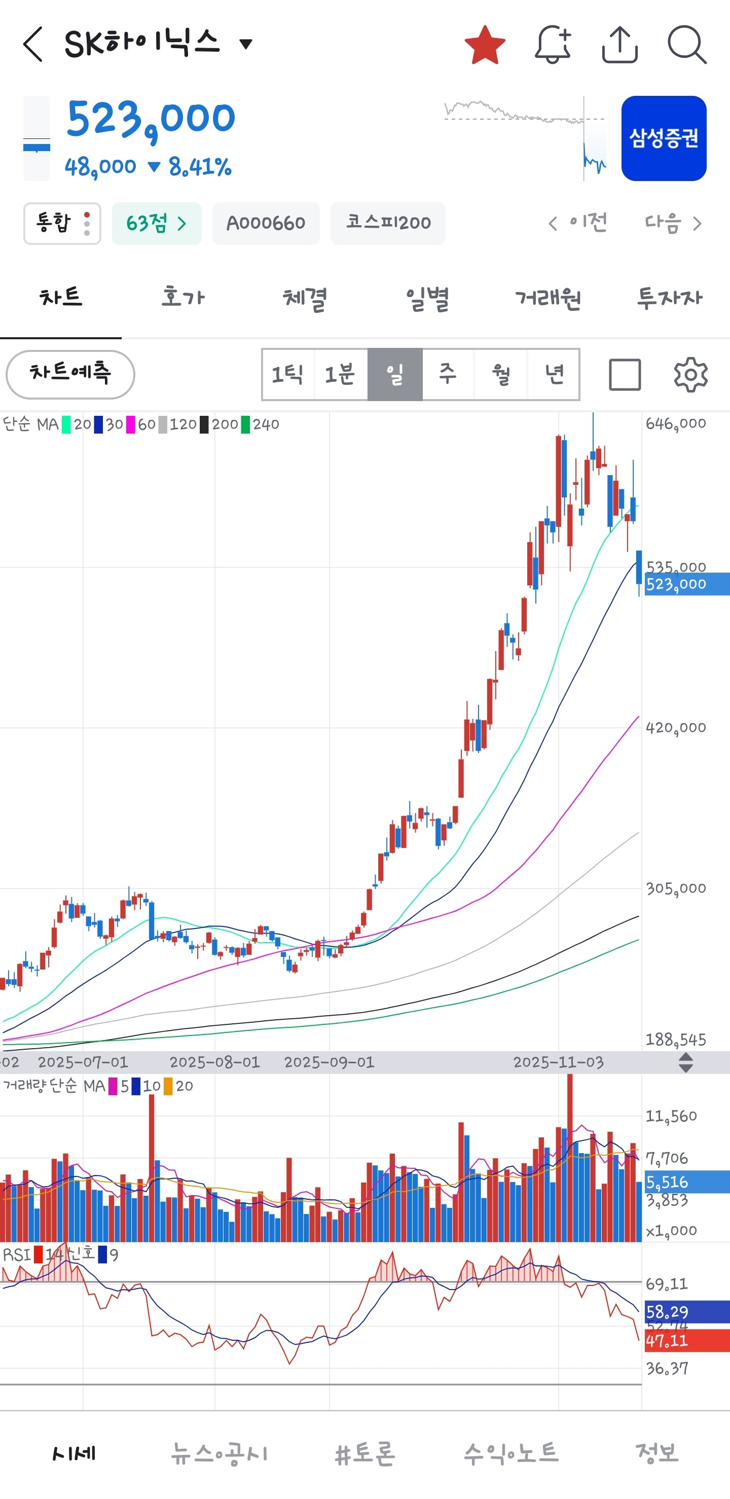This screenshot has height=1499, width=730.
Task: Go to previous stock with 이전
Action: (x=577, y=223)
